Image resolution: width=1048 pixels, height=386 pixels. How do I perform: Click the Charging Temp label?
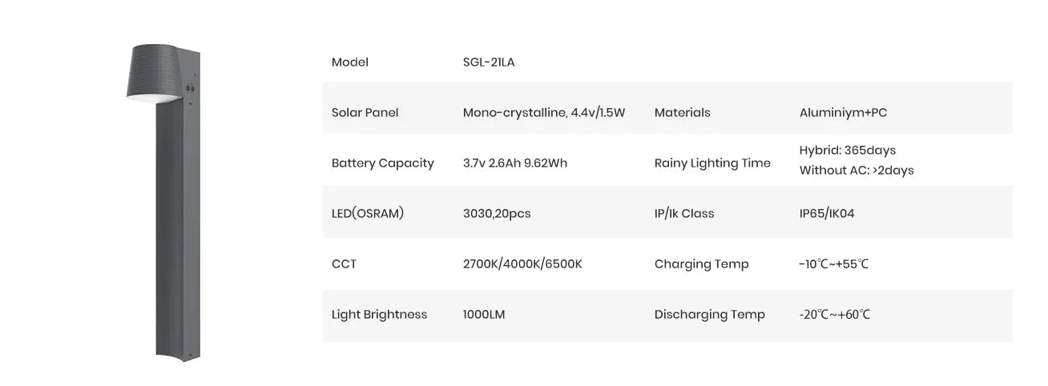coord(701,264)
